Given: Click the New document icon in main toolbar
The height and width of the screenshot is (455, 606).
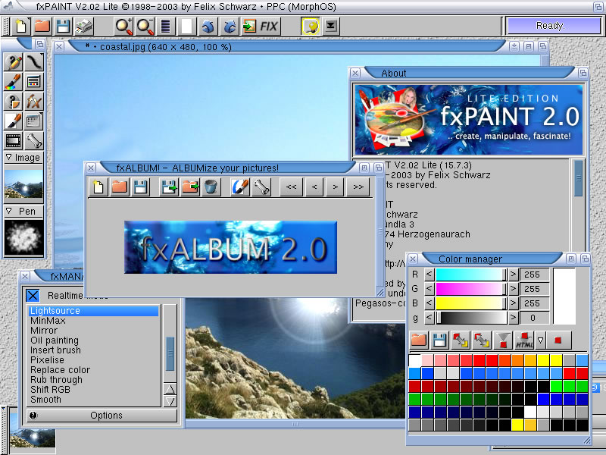Looking at the screenshot, I should (21, 27).
